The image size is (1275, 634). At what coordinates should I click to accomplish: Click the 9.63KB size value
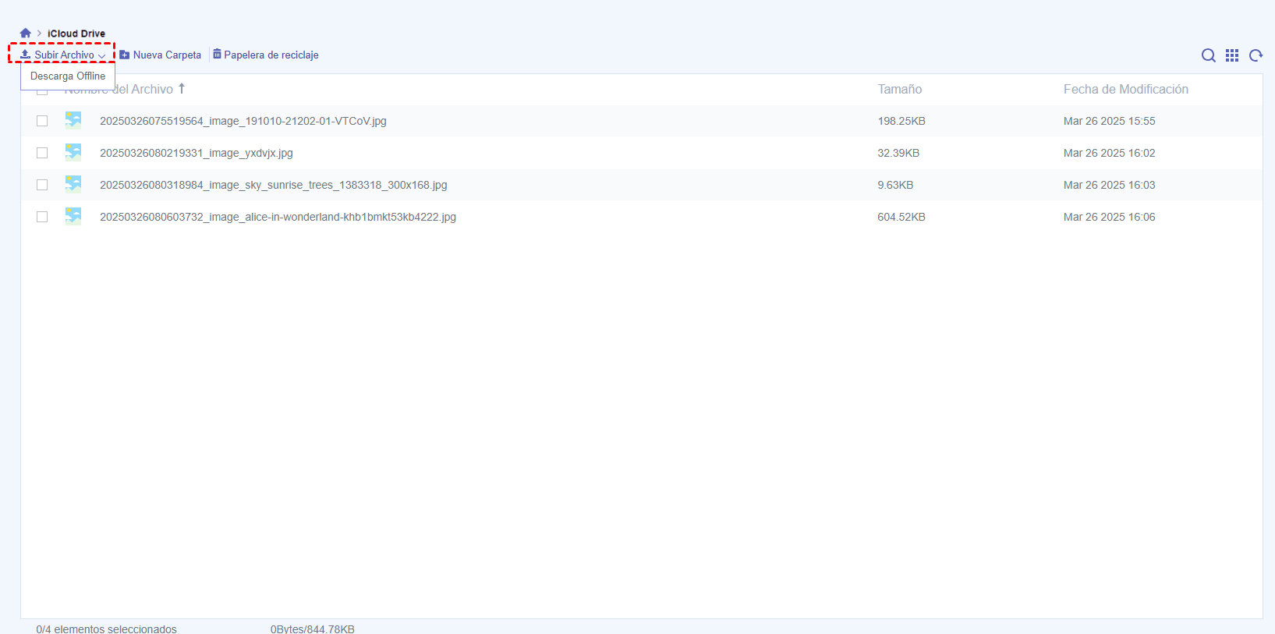[895, 185]
